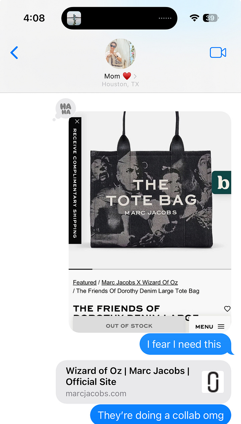
Task: Open the Featured breadcrumb link
Action: [85, 282]
